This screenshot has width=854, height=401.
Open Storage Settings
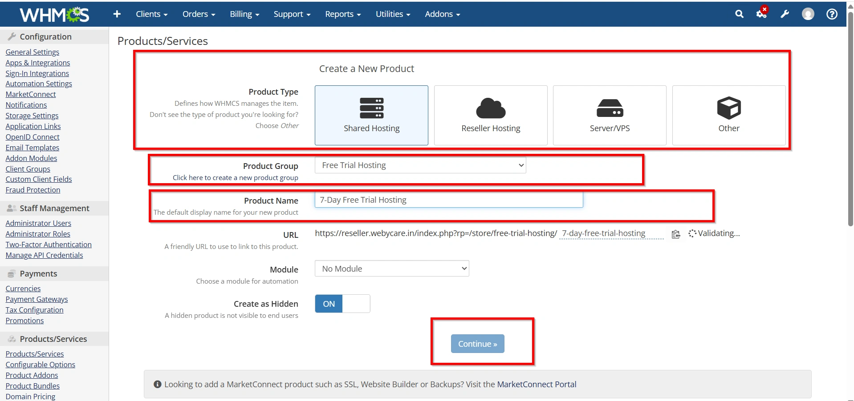(32, 116)
